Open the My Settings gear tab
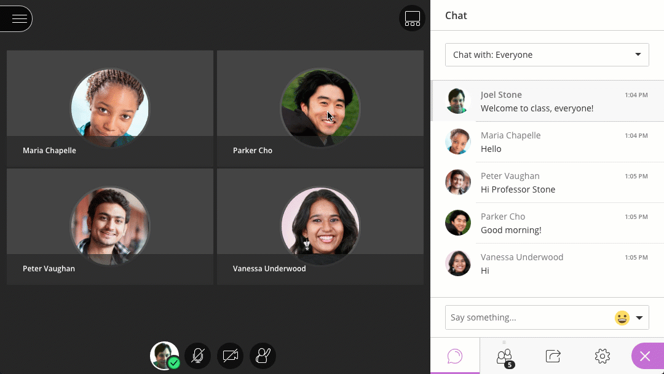The image size is (664, 374). 602,356
